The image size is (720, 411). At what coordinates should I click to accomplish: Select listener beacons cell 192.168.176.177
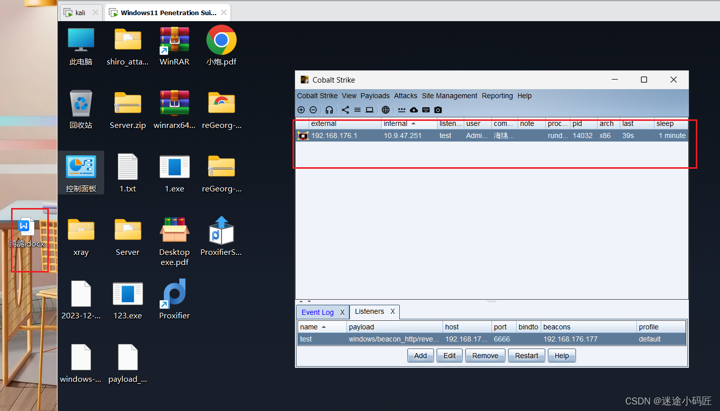coord(570,339)
